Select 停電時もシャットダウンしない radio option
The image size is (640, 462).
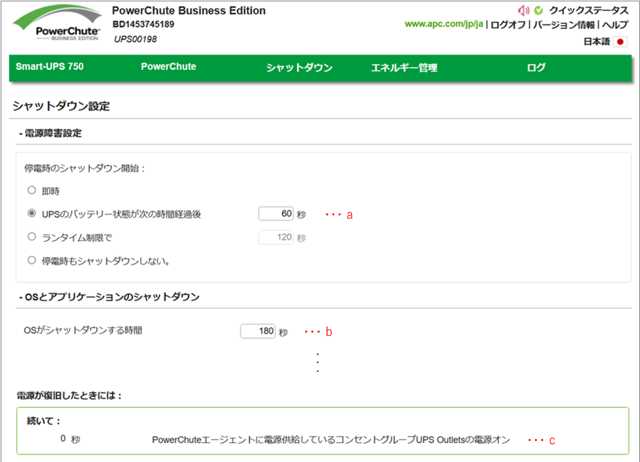point(32,260)
